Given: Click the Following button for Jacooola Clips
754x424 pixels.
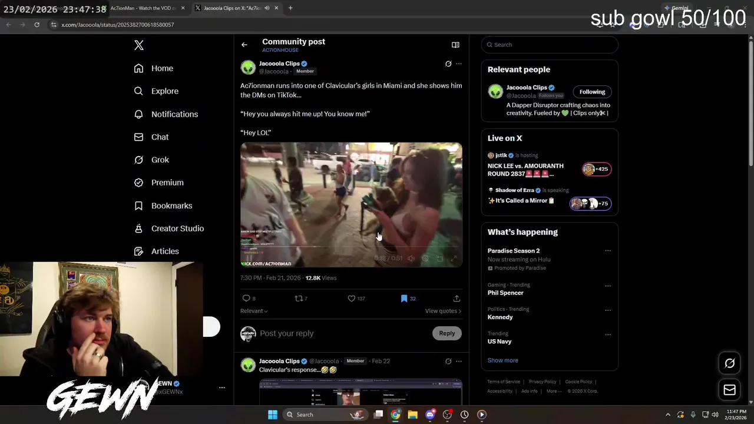Looking at the screenshot, I should 592,92.
